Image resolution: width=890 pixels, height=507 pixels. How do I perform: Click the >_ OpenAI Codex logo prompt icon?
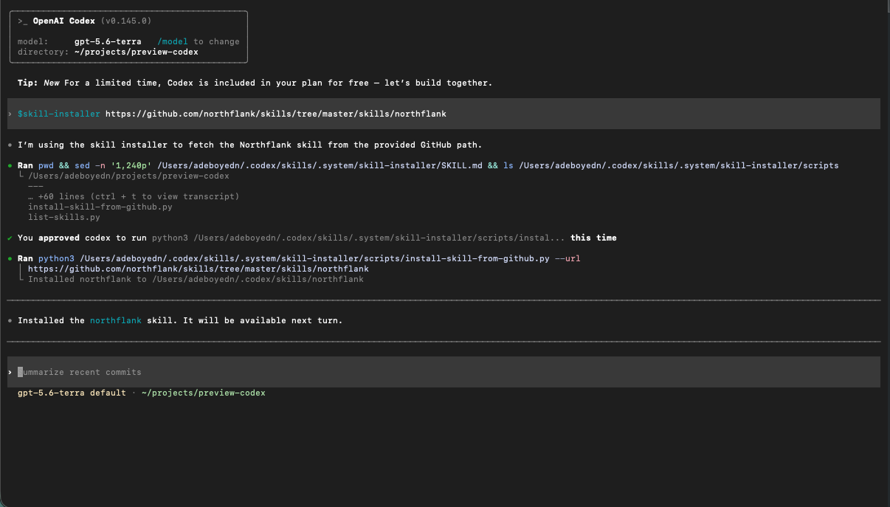point(23,21)
